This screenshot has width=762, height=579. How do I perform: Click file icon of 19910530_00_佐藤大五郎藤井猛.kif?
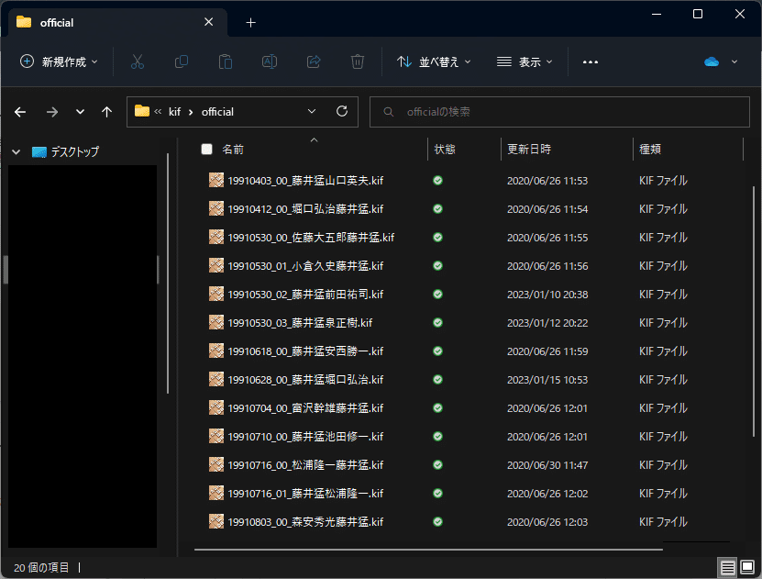[216, 238]
